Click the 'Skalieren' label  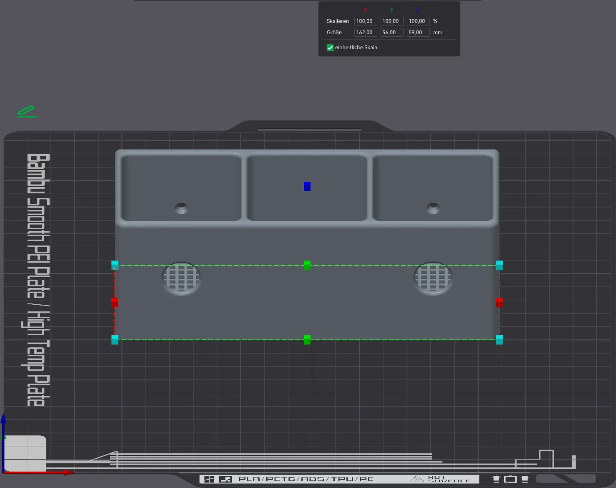click(338, 21)
